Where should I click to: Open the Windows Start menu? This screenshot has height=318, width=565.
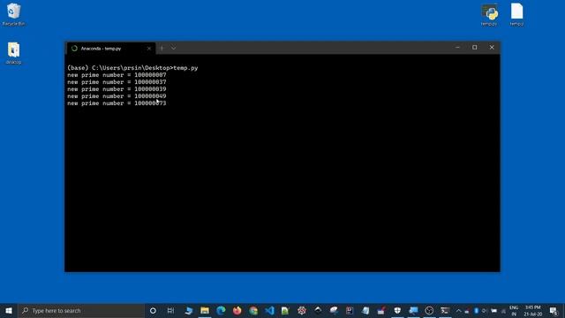pos(9,310)
